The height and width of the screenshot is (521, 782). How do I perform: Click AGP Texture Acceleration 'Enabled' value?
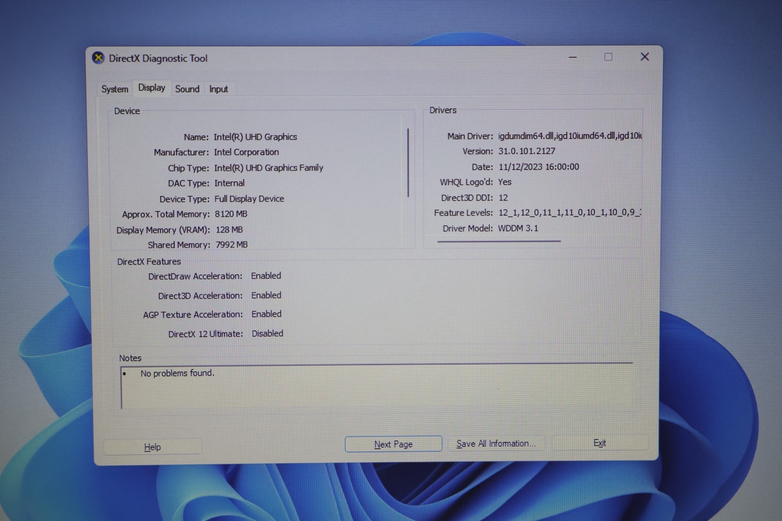coord(266,314)
